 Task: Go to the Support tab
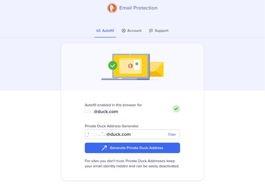(159, 31)
